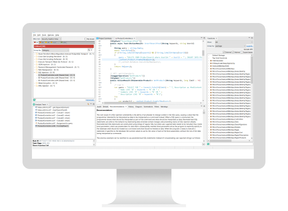Open the Functions Show All dropdown

[234, 42]
